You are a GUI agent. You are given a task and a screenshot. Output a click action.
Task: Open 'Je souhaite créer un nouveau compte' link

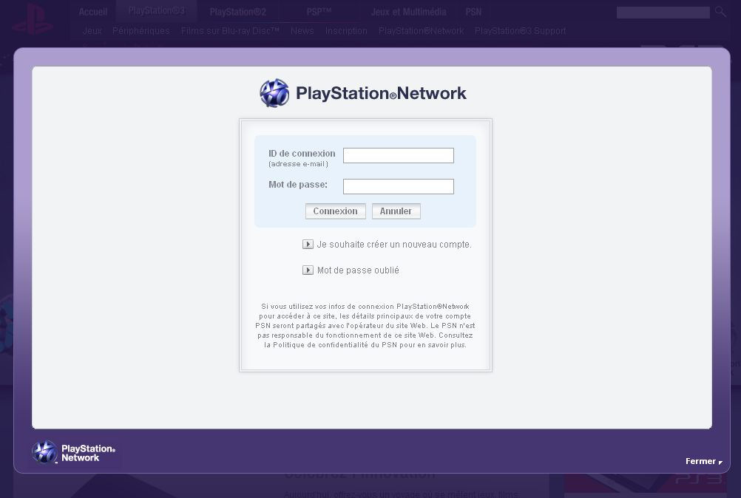click(x=394, y=245)
